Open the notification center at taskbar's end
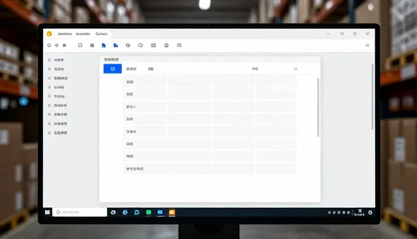The image size is (417, 239). click(370, 212)
